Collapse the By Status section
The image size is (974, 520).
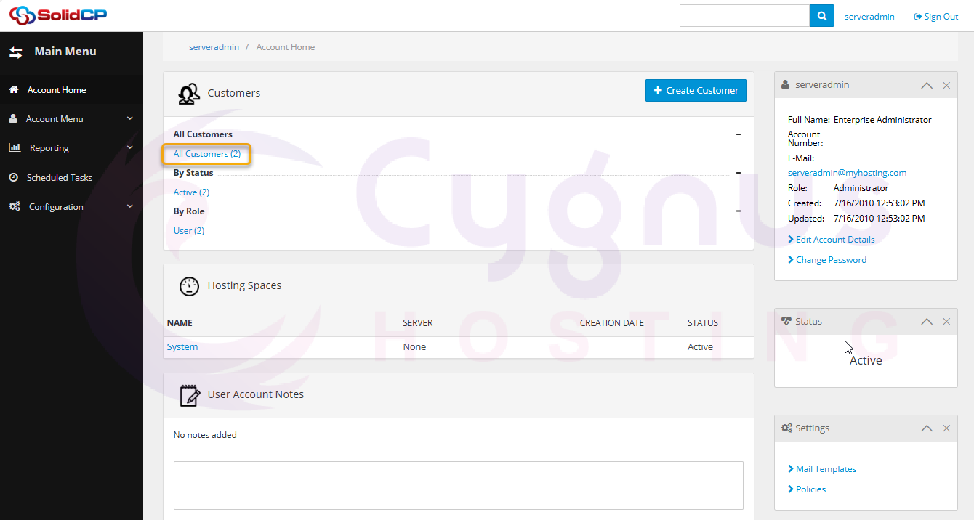[x=738, y=173]
